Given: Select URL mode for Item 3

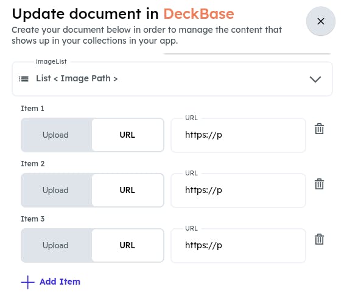Looking at the screenshot, I should point(127,245).
